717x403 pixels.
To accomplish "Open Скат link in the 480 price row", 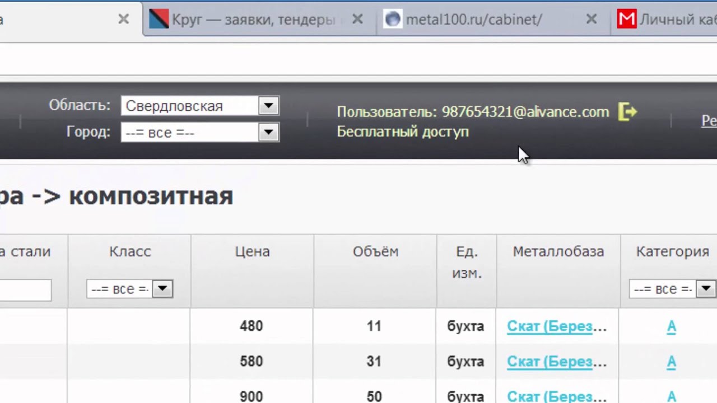I will 556,326.
